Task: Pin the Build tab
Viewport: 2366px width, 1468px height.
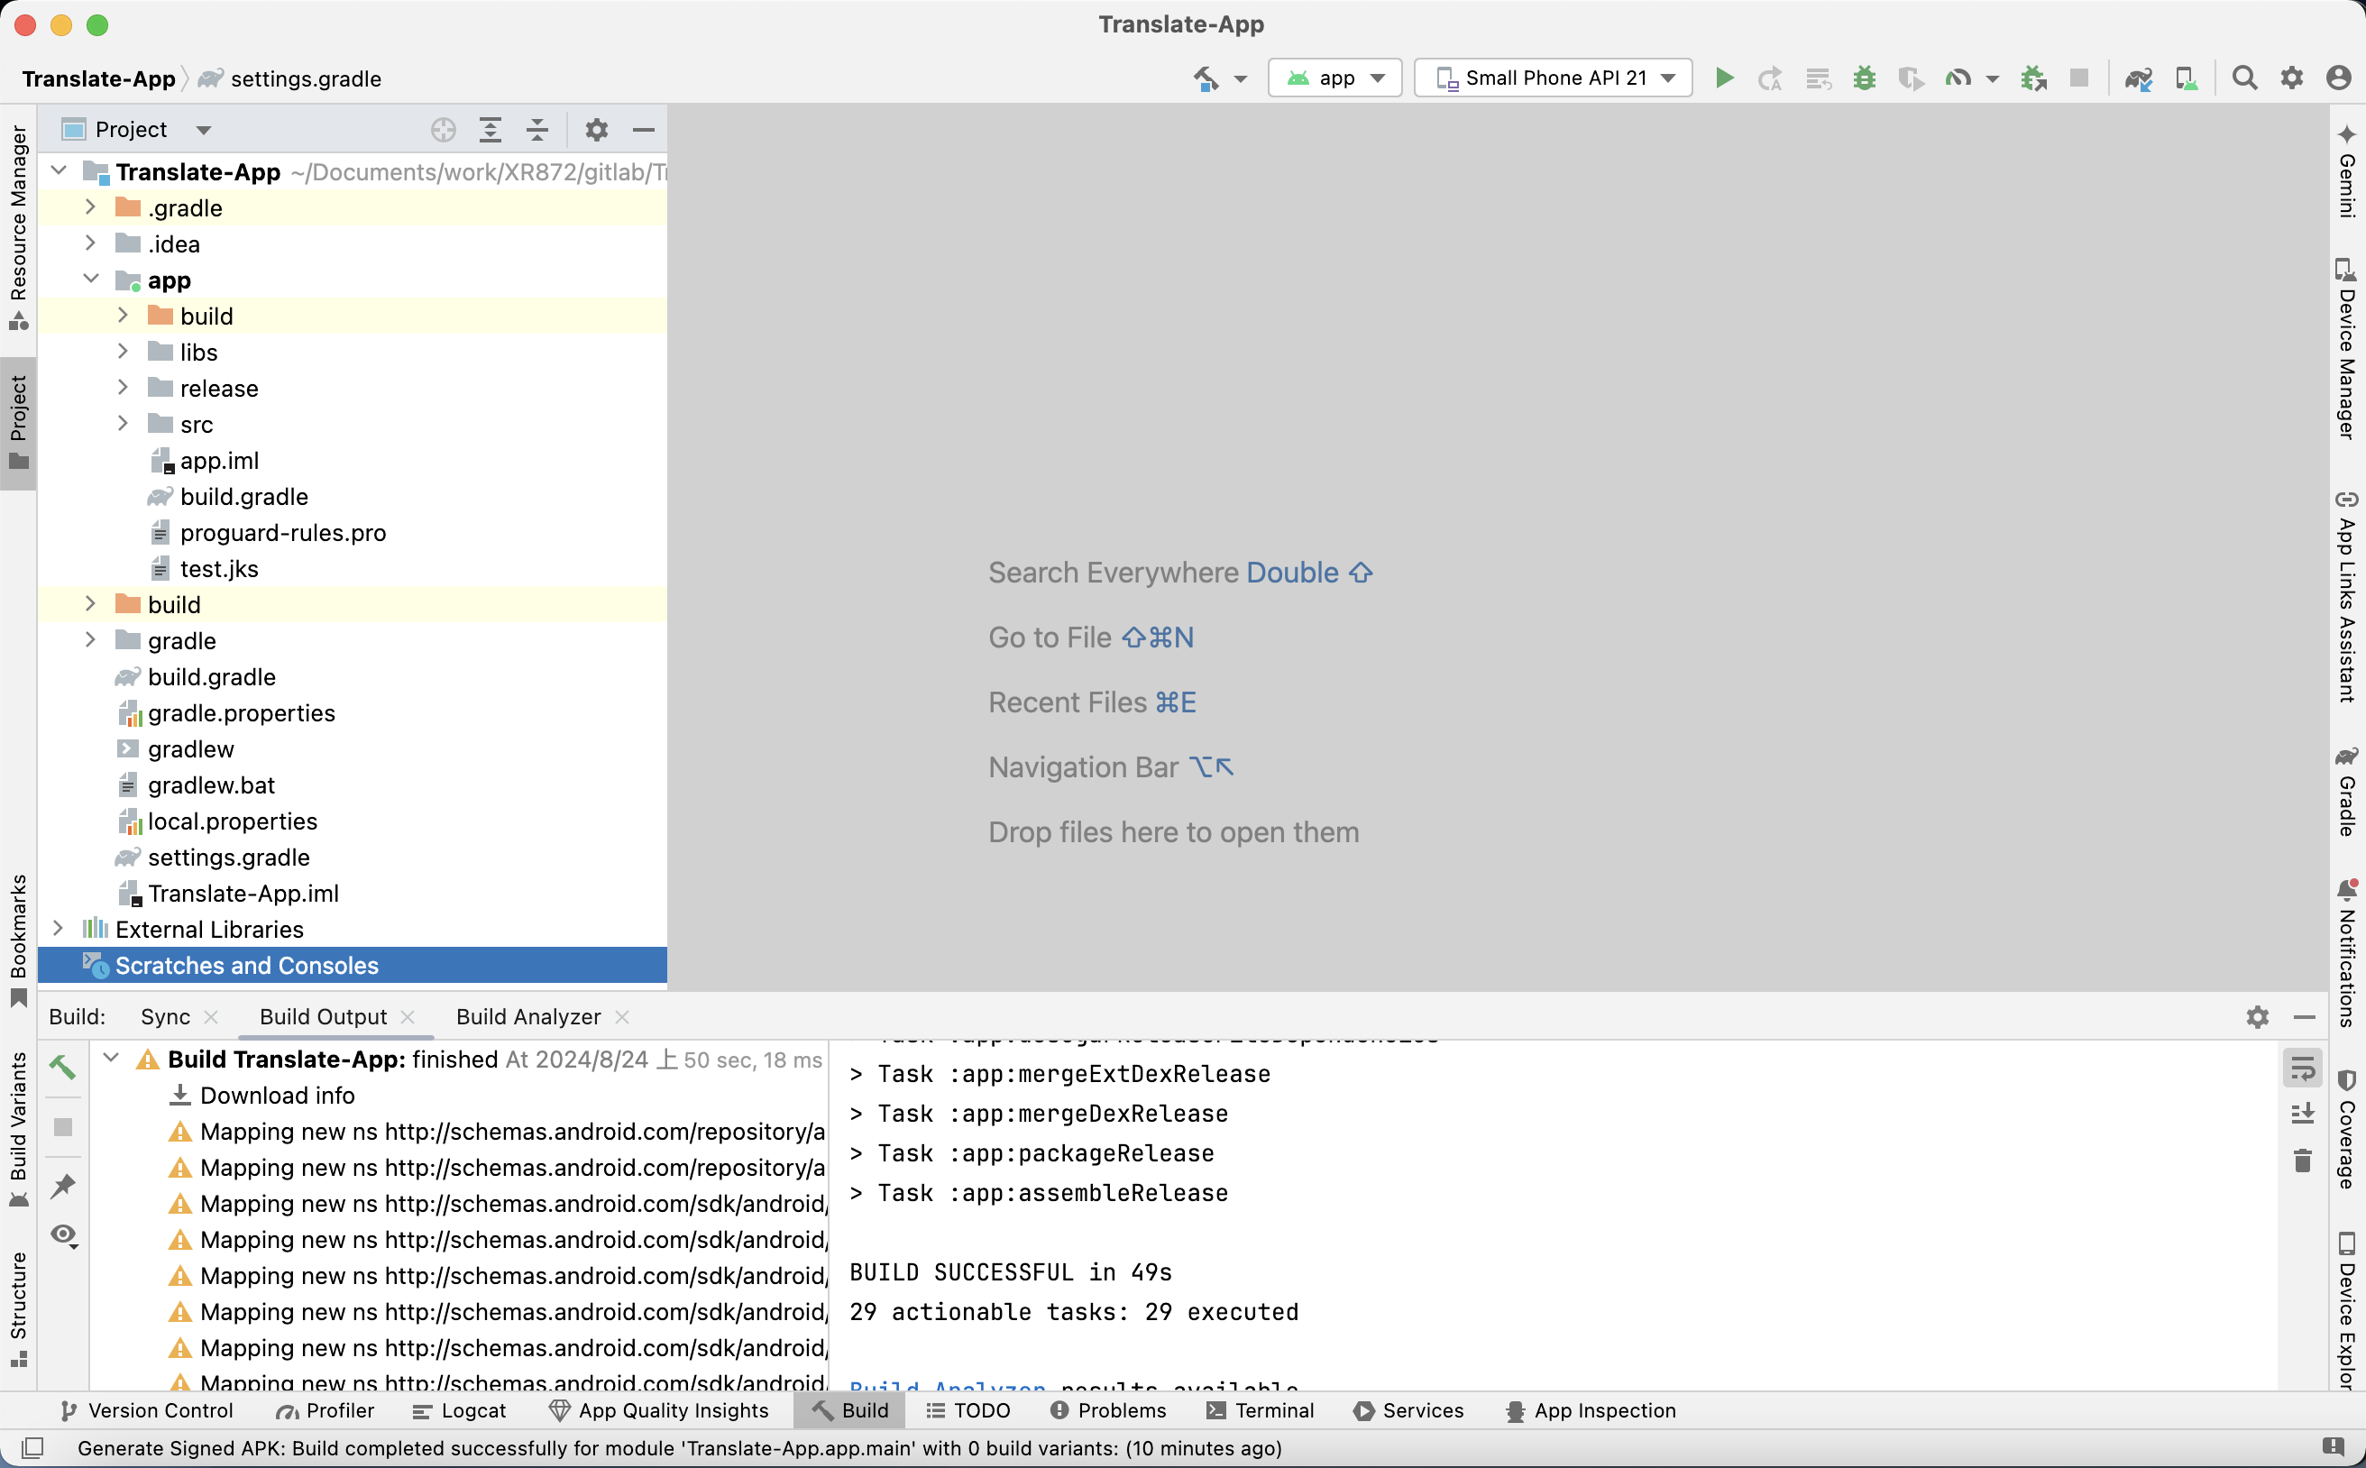Action: point(63,1186)
